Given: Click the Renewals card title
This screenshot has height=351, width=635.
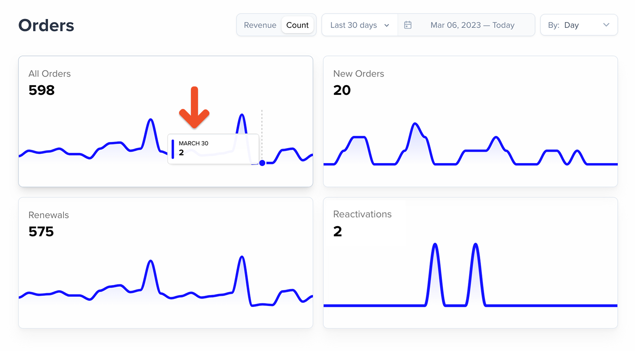Looking at the screenshot, I should click(49, 215).
